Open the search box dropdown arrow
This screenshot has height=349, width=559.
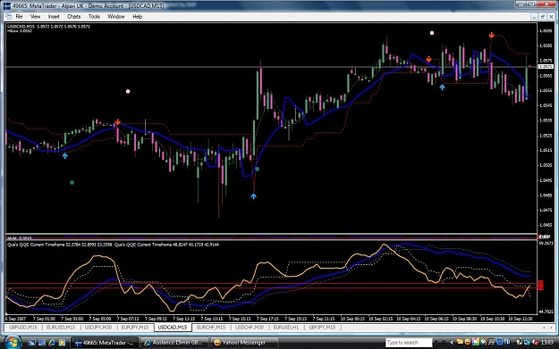[436, 343]
